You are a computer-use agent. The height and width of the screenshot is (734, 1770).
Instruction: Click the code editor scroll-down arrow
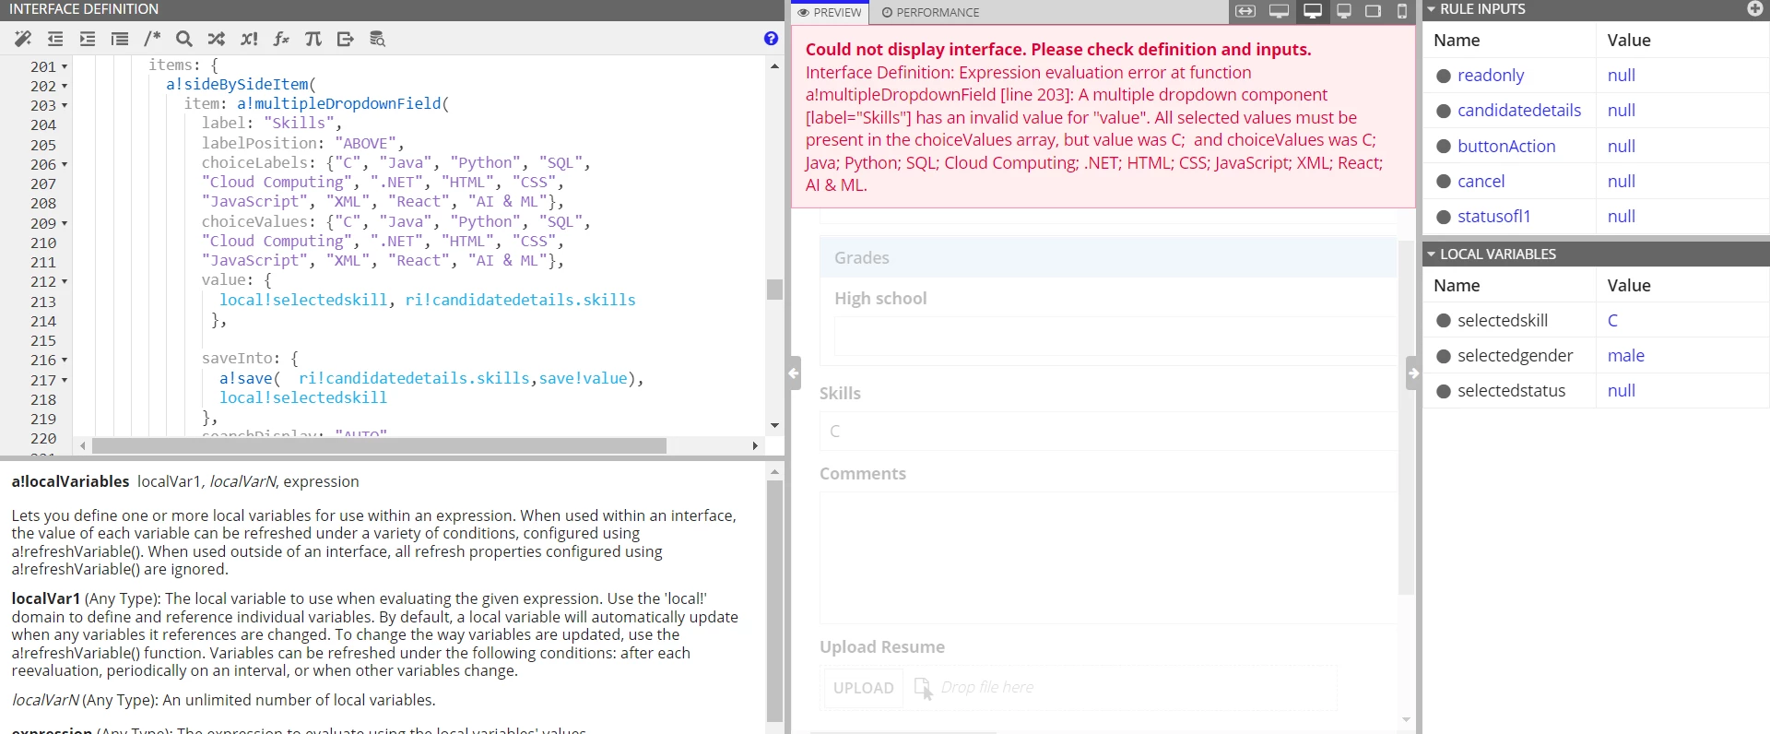point(774,425)
